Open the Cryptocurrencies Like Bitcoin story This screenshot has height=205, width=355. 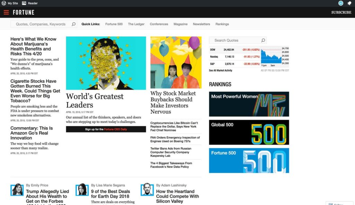[174, 127]
